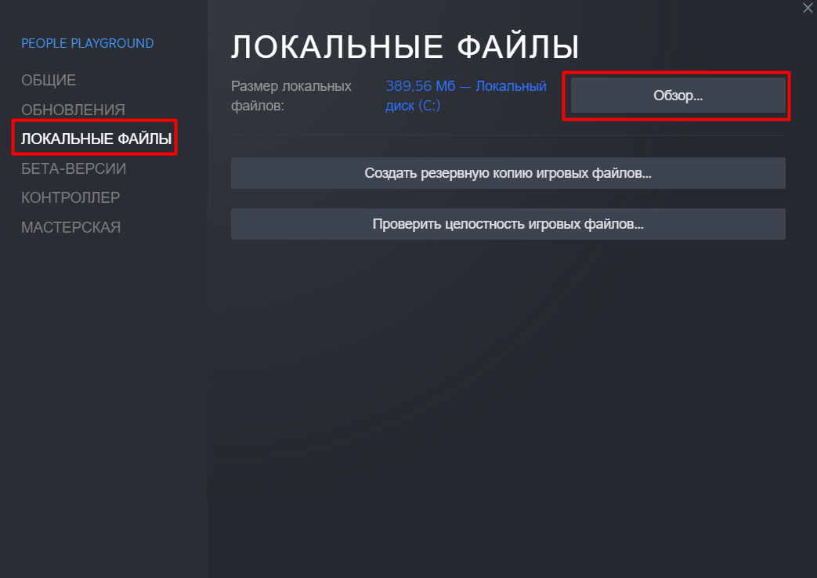
Task: Select the beta versions section in sidebar
Action: pos(74,168)
